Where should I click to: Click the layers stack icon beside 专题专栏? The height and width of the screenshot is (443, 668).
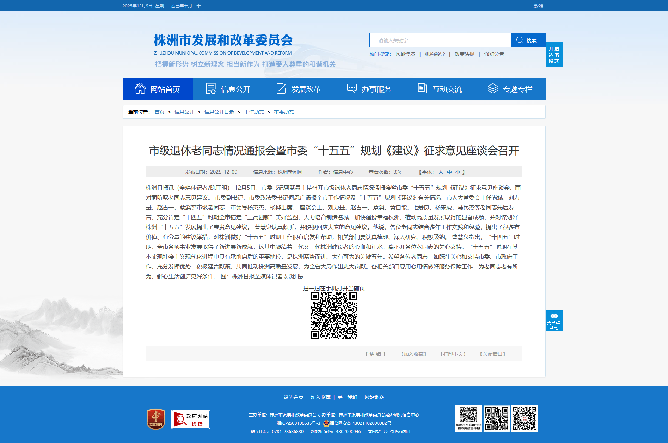[x=492, y=89]
